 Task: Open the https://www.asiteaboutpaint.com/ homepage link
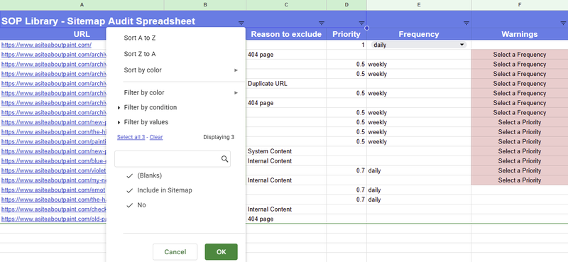pyautogui.click(x=46, y=45)
